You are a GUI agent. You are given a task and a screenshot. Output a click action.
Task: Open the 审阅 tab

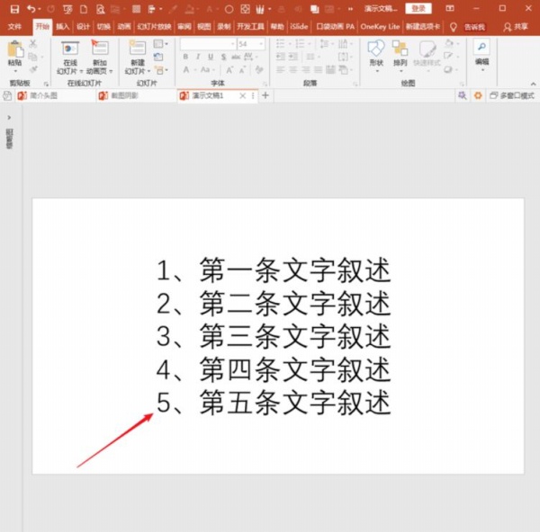(x=184, y=26)
